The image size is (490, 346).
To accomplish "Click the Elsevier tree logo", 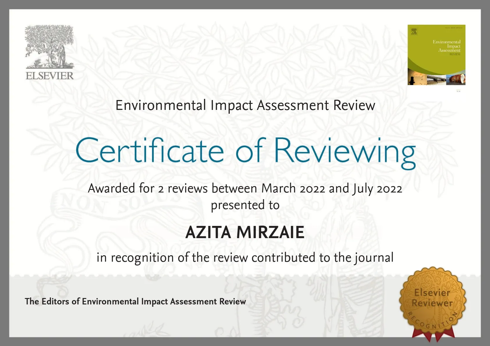I will click(x=49, y=47).
